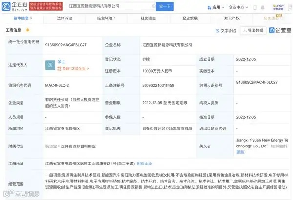The image size is (293, 200).
Task: Click the 有限责任公司 company type value
Action: (x=72, y=103)
